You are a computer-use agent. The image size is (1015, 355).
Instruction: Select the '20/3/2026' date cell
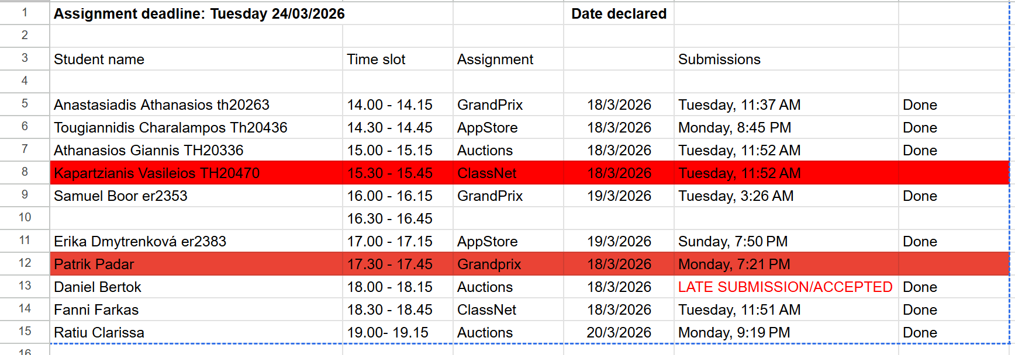pyautogui.click(x=619, y=333)
